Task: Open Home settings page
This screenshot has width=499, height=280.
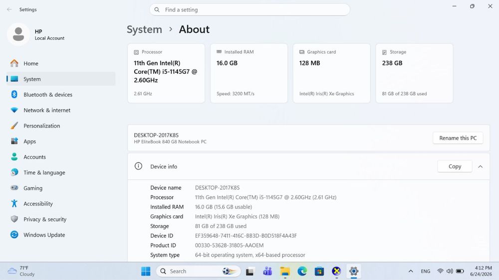Action: (x=60, y=63)
